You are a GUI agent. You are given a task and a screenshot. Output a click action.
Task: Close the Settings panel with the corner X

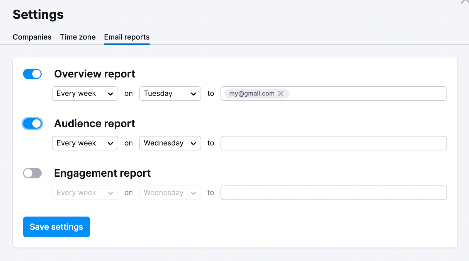(x=465, y=1)
